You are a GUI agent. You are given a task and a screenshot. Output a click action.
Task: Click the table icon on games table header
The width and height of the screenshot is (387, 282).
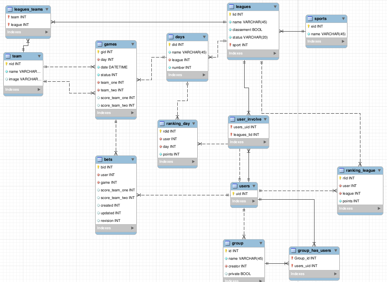coord(100,44)
